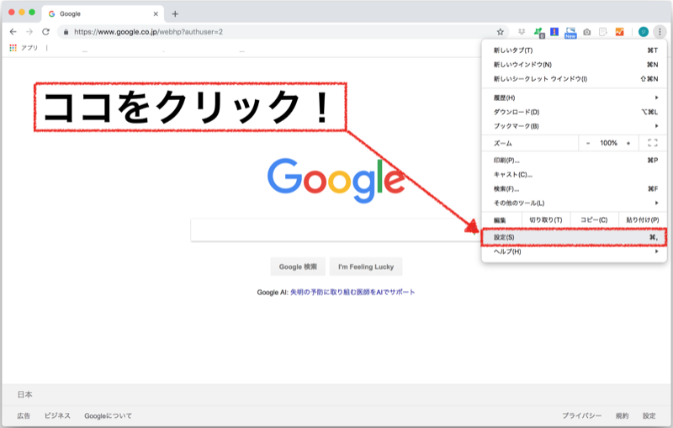Screen dimensions: 673x428
Task: Click the Google search input box
Action: click(x=335, y=230)
